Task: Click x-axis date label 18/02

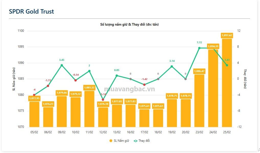Action: (x=158, y=132)
